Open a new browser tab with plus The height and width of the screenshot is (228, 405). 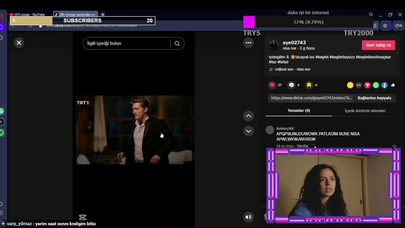[x=103, y=15]
